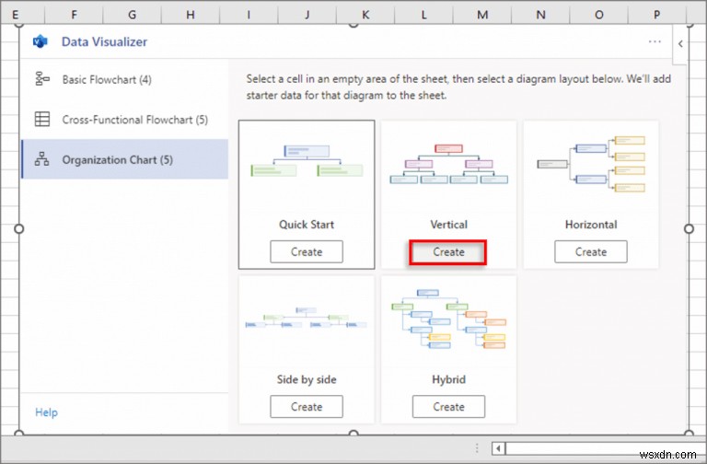Viewport: 707px width, 464px height.
Task: Select the Horizontal diagram thumbnail
Action: pyautogui.click(x=591, y=164)
